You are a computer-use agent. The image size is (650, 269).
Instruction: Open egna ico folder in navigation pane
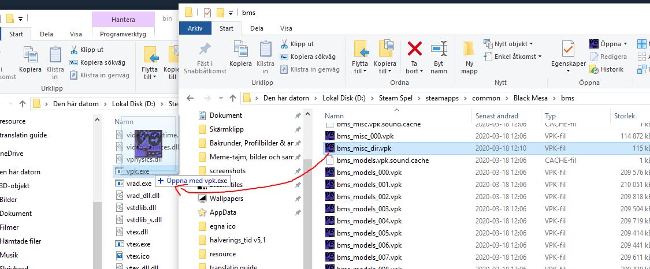pyautogui.click(x=223, y=226)
